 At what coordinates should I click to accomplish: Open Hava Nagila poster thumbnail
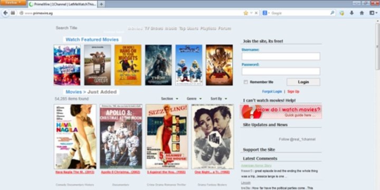(x=75, y=137)
